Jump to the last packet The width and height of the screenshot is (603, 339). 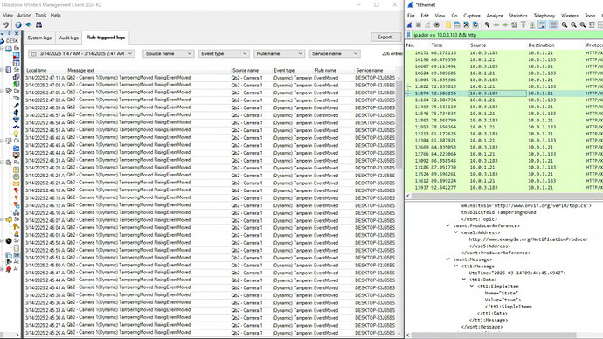click(x=532, y=25)
